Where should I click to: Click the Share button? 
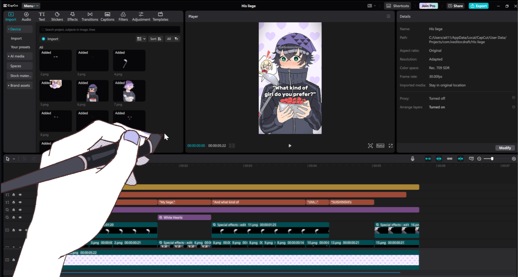point(455,6)
